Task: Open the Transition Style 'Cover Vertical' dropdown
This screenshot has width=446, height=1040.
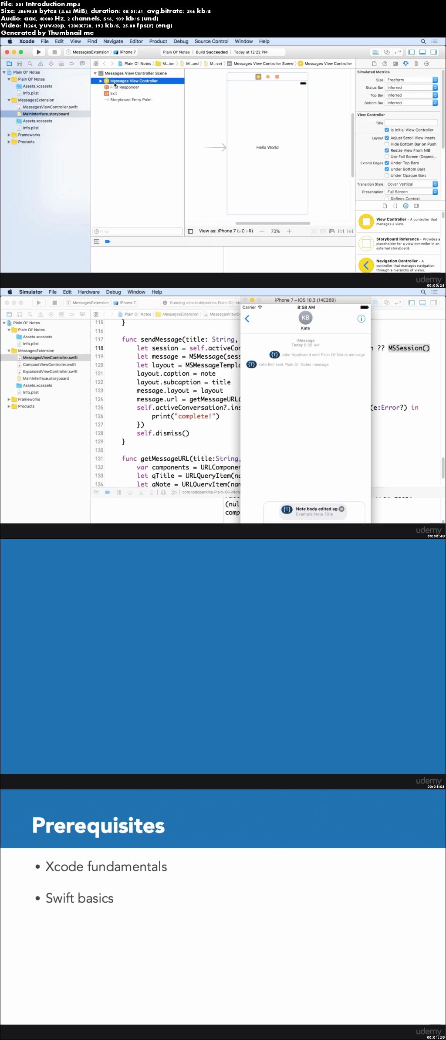Action: point(412,184)
